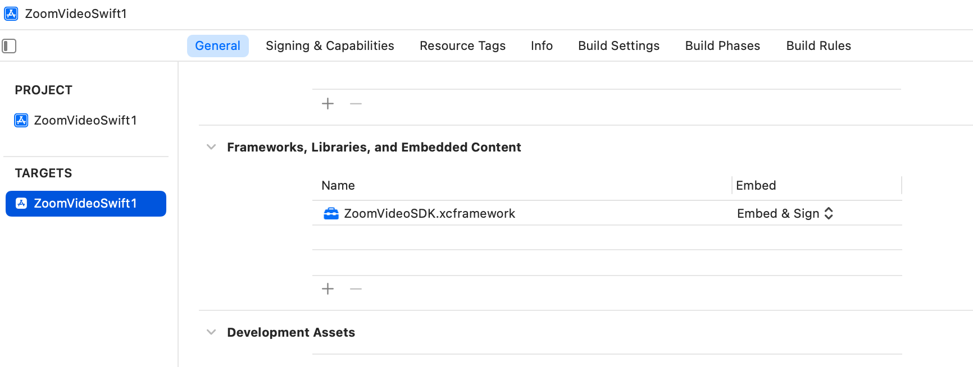Open the Embed & Sign dropdown
The height and width of the screenshot is (367, 973).
pos(785,214)
